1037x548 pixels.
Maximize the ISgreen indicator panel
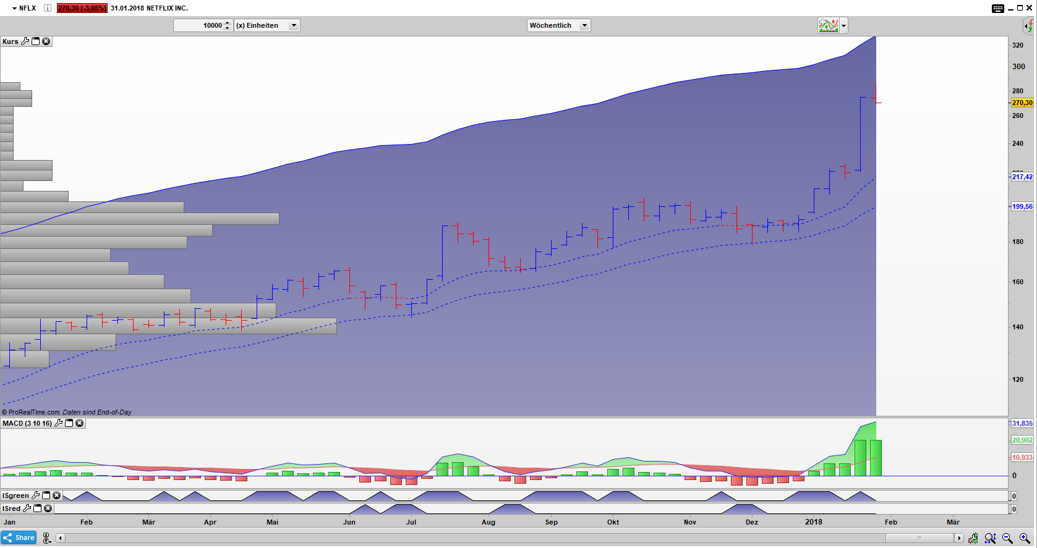46,495
